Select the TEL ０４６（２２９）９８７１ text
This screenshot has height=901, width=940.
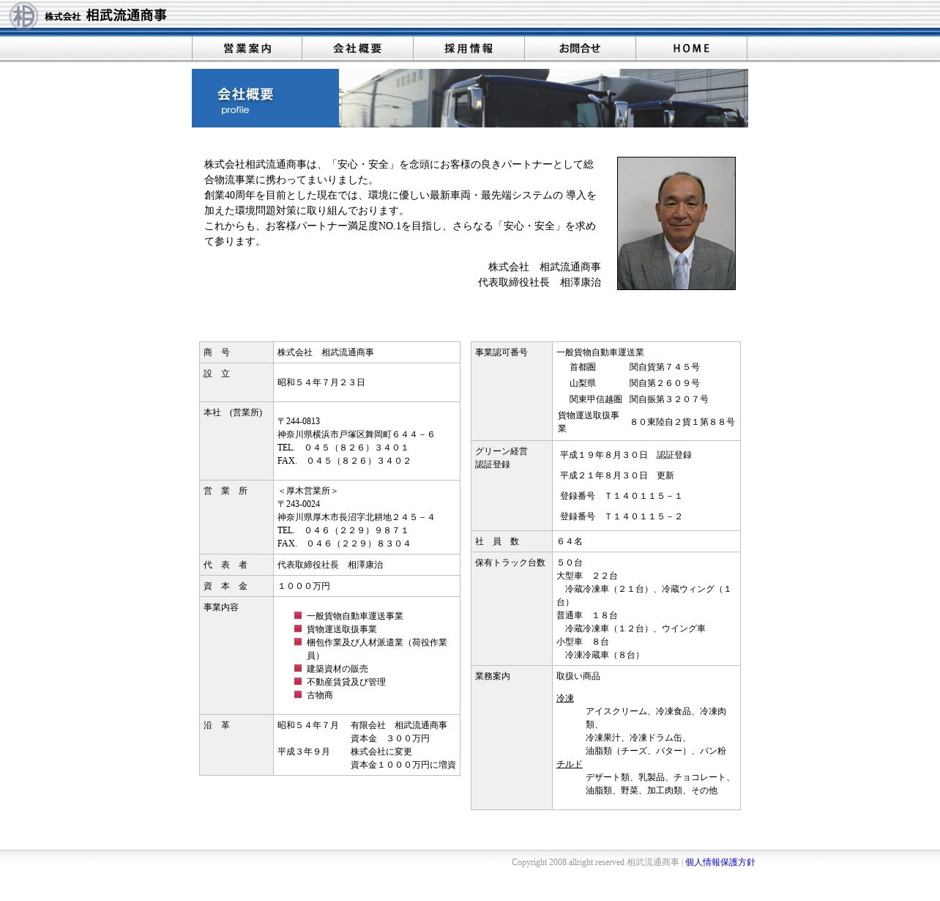point(343,530)
